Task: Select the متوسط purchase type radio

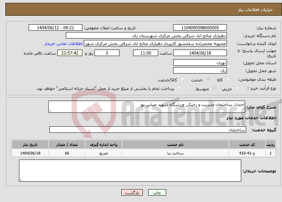Action: coord(214,88)
